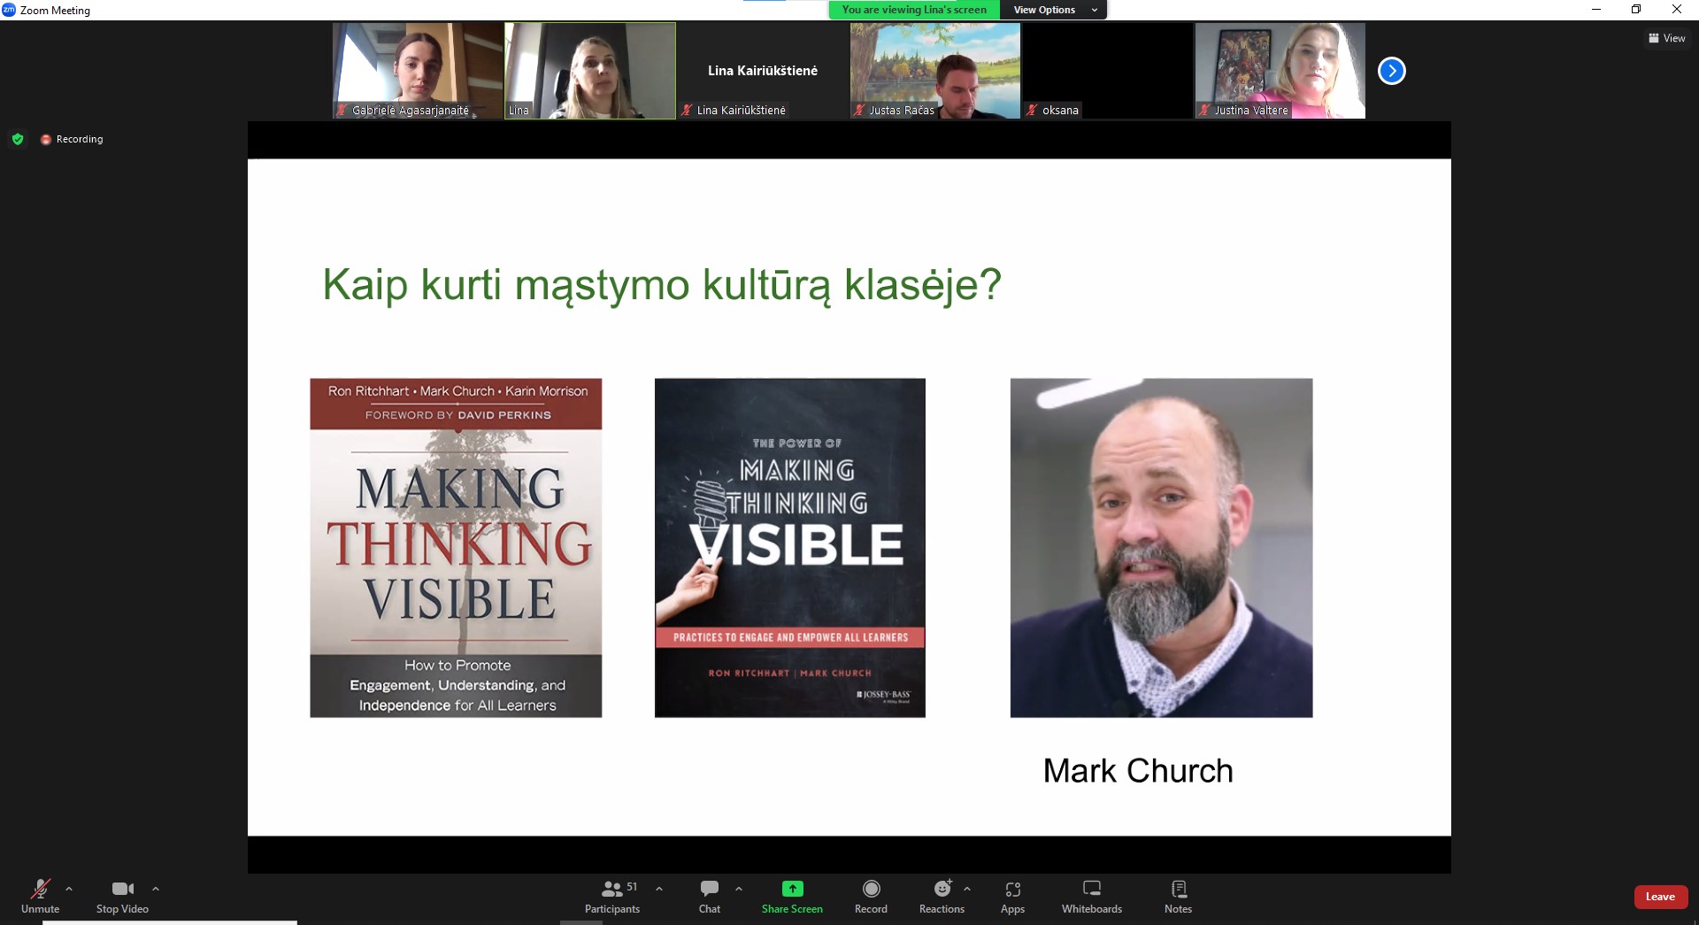Open Whiteboards

(1092, 896)
